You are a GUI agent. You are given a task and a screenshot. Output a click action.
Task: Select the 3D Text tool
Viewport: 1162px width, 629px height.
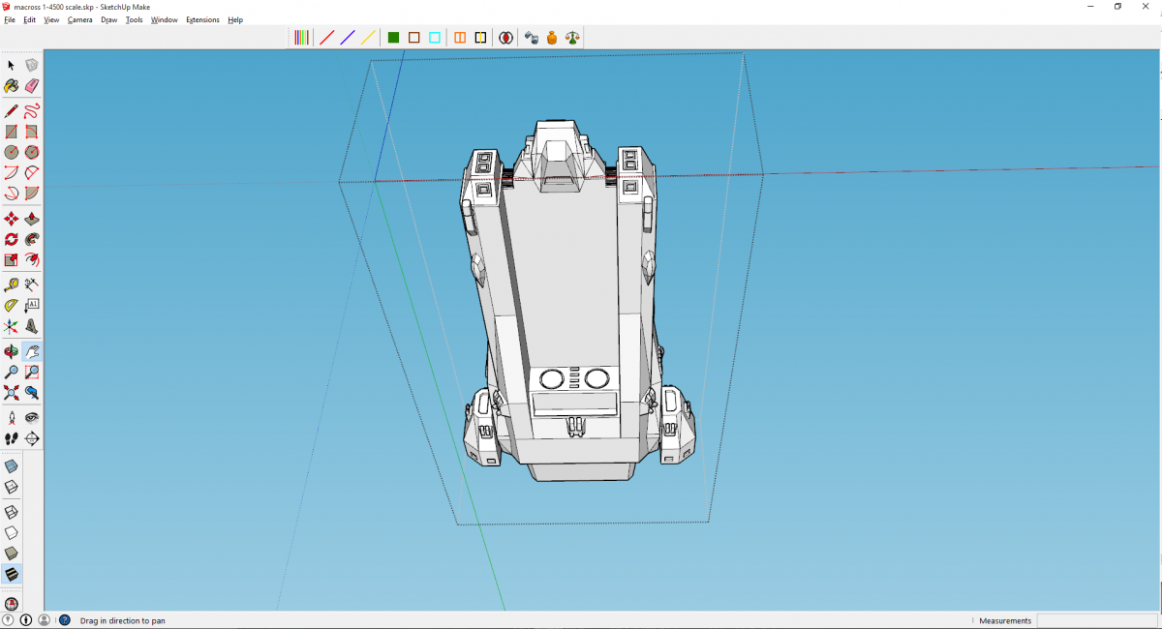[32, 326]
